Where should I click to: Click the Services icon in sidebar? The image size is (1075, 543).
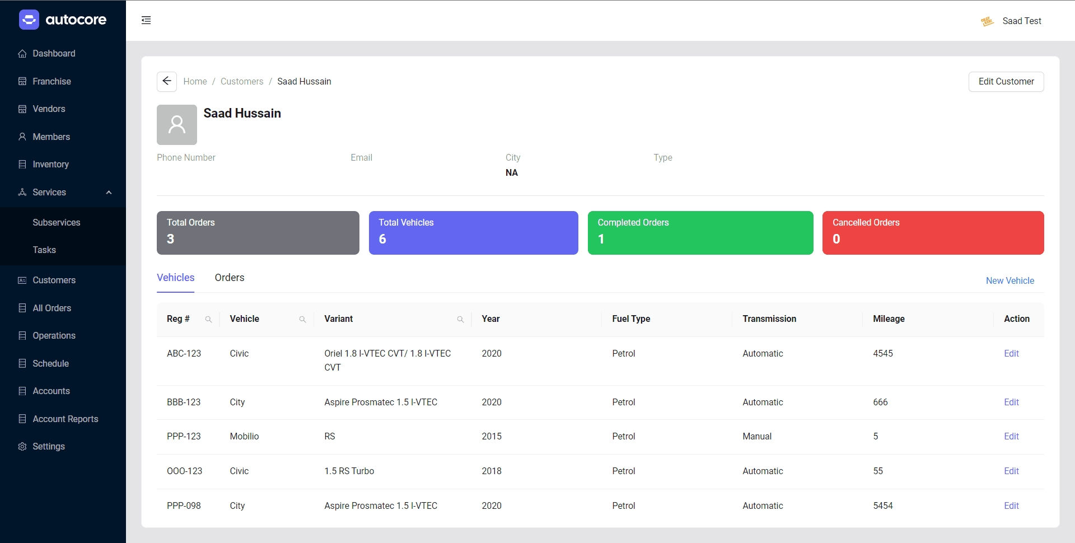click(22, 192)
